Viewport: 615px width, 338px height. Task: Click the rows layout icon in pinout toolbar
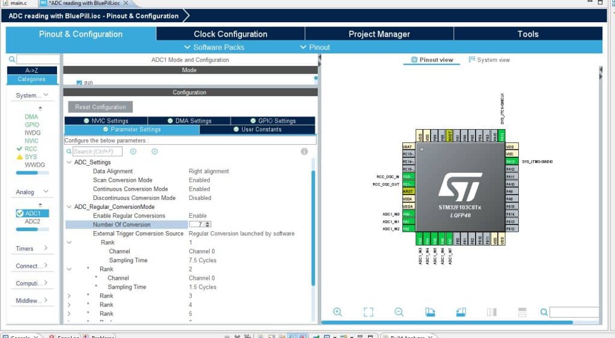pyautogui.click(x=522, y=312)
